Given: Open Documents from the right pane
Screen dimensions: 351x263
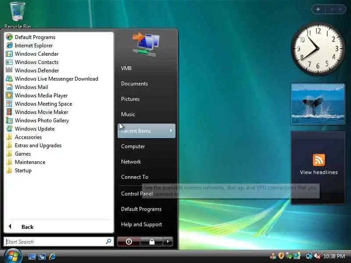Looking at the screenshot, I should click(134, 84).
